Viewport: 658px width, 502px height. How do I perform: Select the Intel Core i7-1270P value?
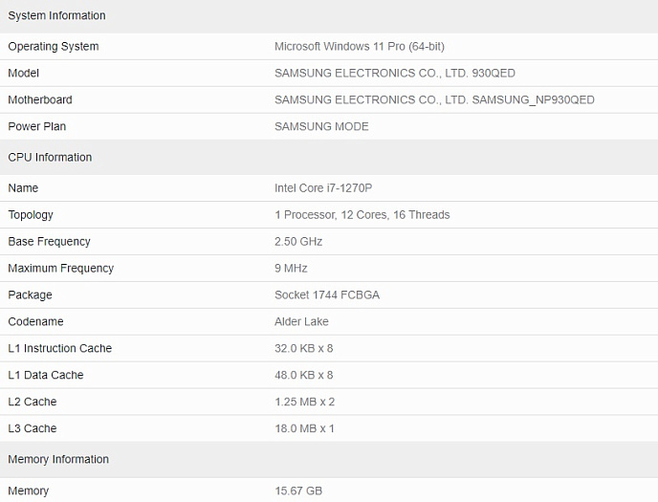(x=323, y=187)
